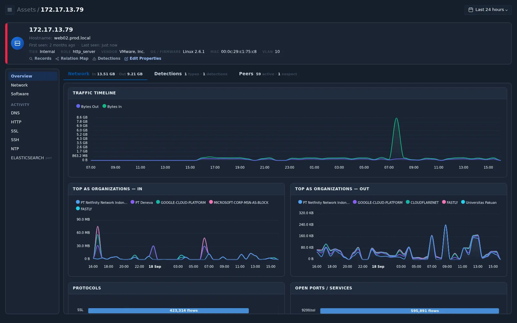The height and width of the screenshot is (323, 517).
Task: Toggle Universitas Pakuan legend entry
Action: [479, 203]
